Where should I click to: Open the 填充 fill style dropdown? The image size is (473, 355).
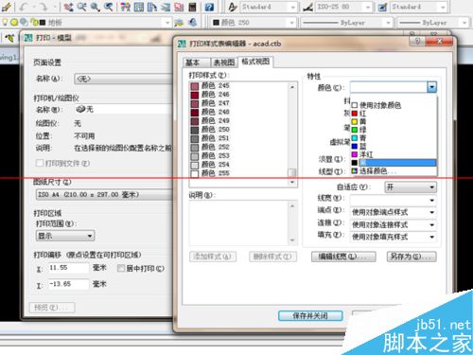394,237
